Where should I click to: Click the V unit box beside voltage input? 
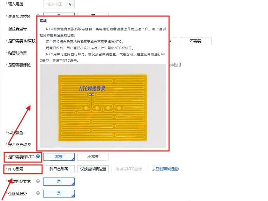(x=70, y=4)
